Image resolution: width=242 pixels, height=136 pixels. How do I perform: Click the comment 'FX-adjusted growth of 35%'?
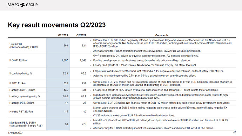[x=156, y=90]
